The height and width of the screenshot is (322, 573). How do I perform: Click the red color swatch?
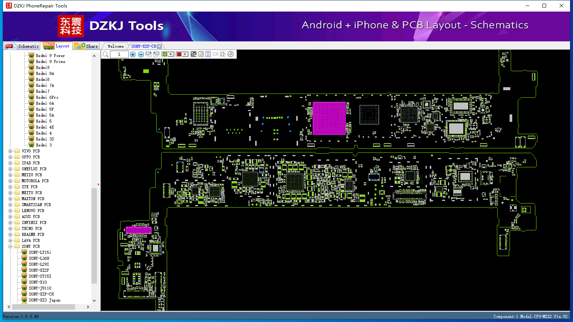pyautogui.click(x=179, y=54)
